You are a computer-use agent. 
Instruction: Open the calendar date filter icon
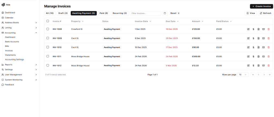point(165,13)
